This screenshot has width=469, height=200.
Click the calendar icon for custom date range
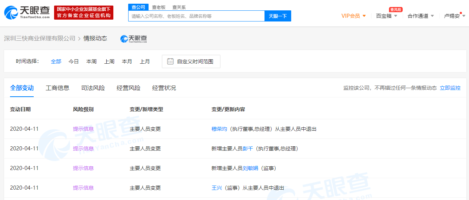coord(170,61)
